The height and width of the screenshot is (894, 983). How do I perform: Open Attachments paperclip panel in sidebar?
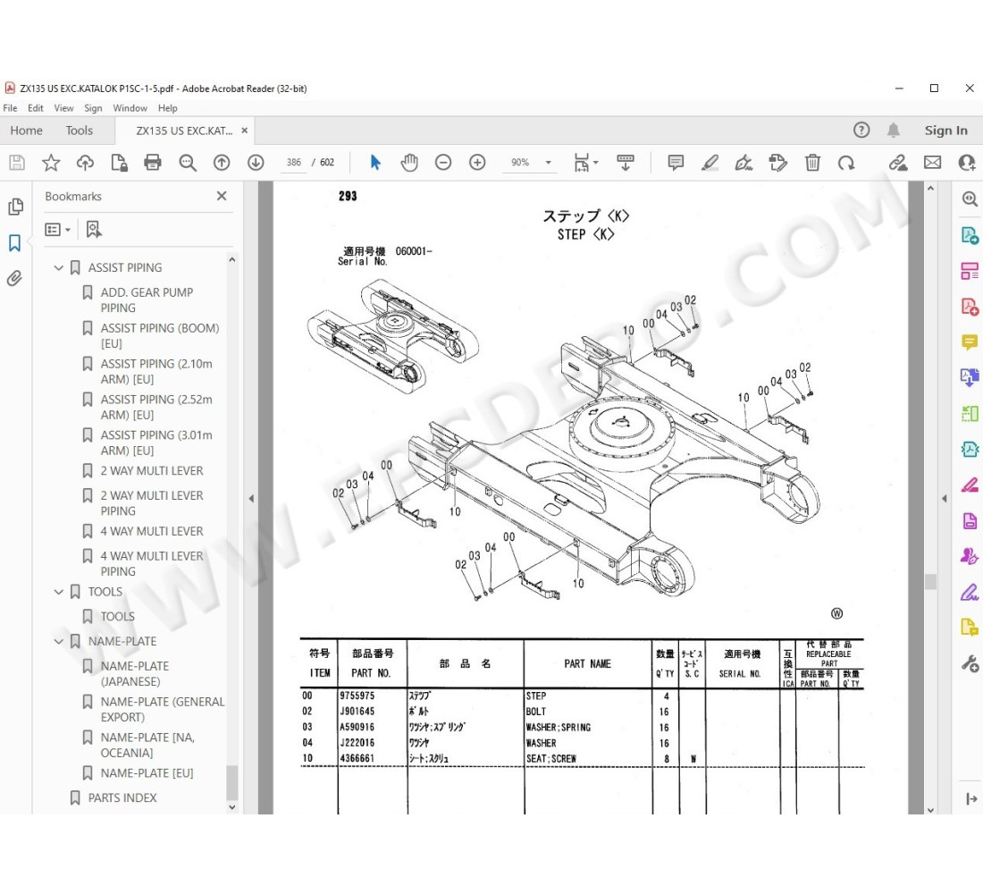(x=15, y=278)
